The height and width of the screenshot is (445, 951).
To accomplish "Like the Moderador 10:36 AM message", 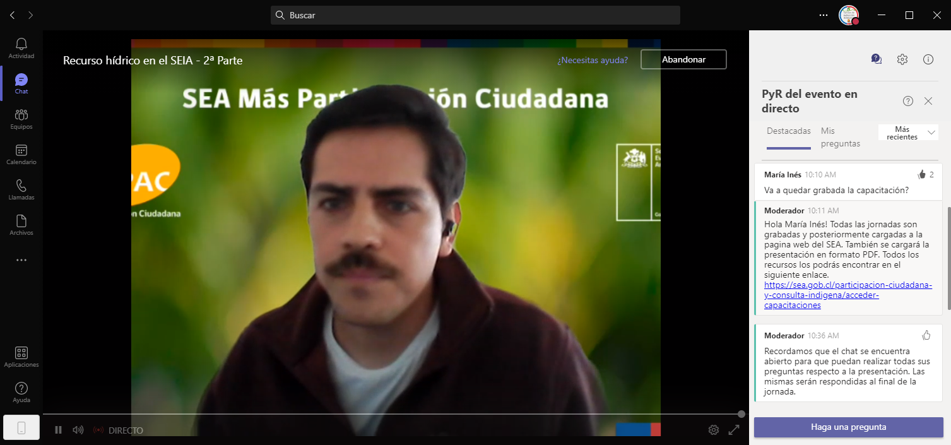I will (x=926, y=335).
